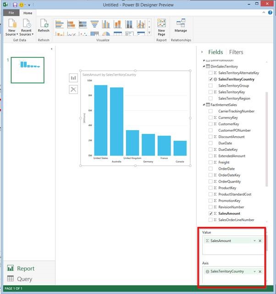
Task: Click chart type icon beside the visual
Action: 73,78
